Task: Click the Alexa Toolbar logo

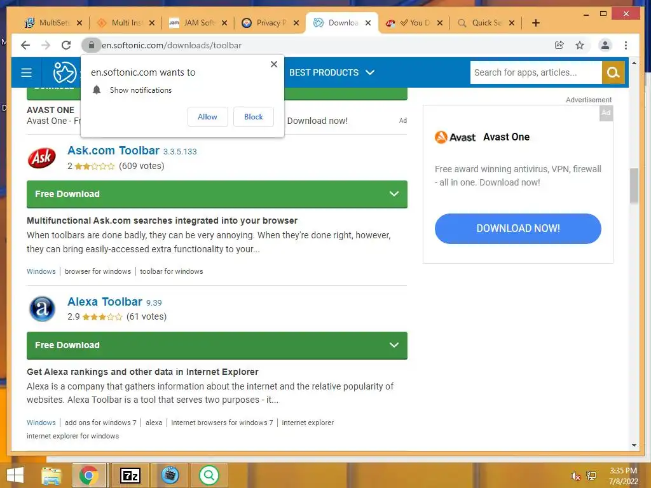Action: (x=42, y=309)
